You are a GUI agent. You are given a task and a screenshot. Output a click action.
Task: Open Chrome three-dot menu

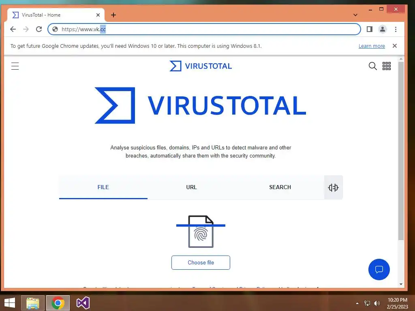[x=396, y=29]
